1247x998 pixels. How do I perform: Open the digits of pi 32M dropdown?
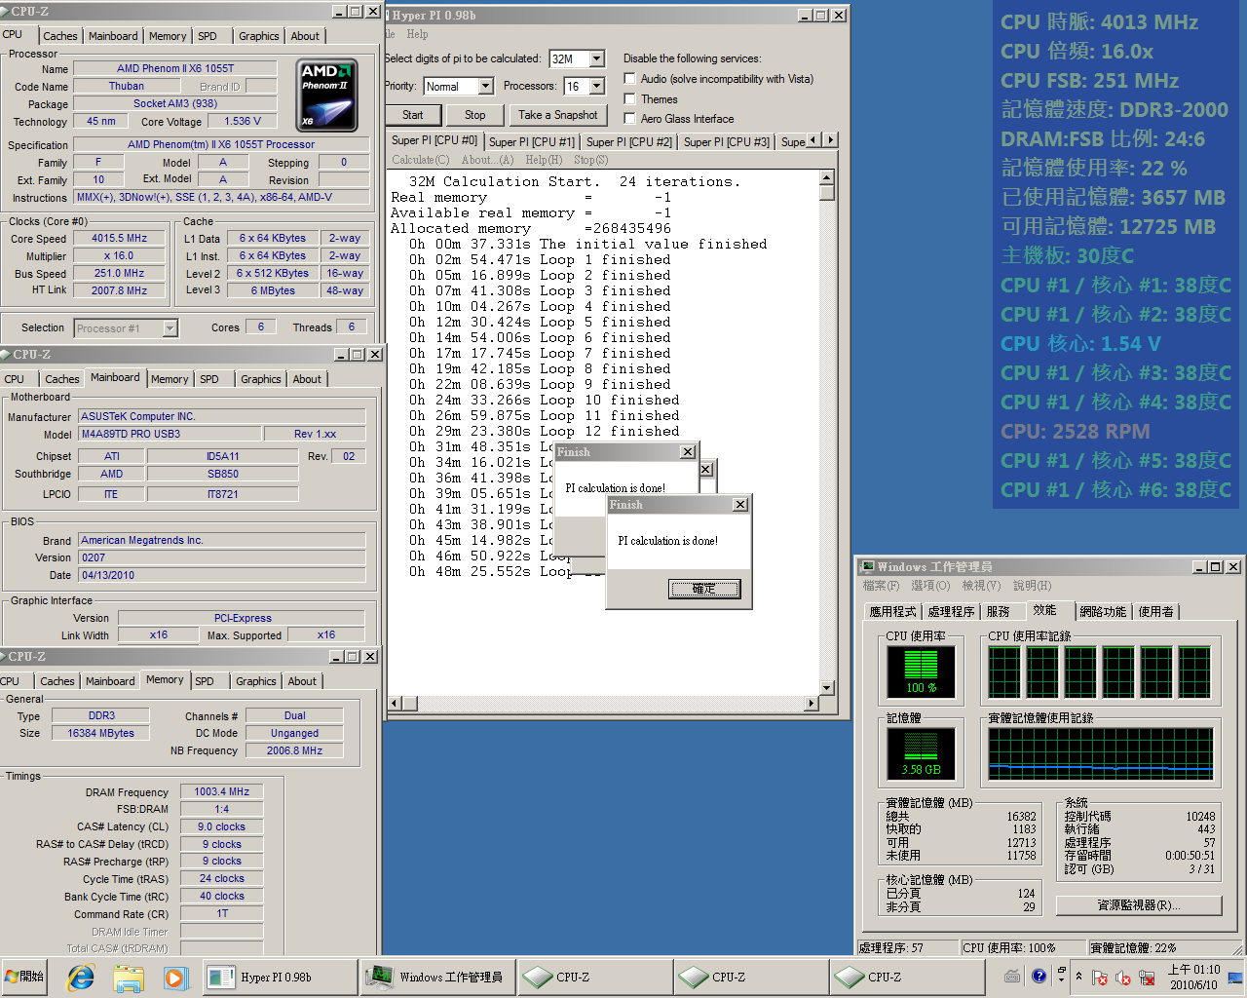point(597,58)
